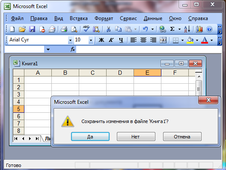This screenshot has height=170, width=226.
Task: Align text right
Action: pyautogui.click(x=153, y=40)
